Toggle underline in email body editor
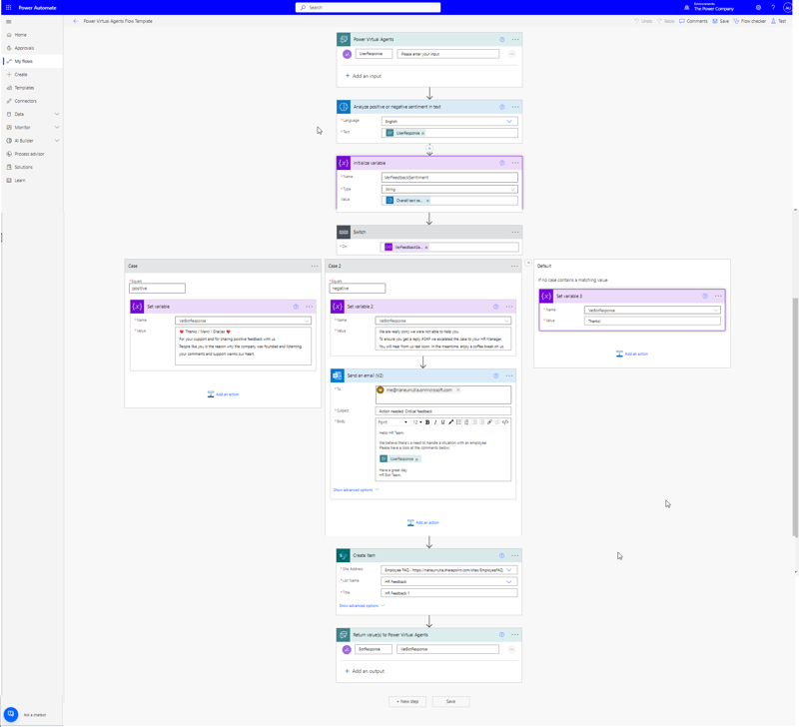 (x=442, y=422)
